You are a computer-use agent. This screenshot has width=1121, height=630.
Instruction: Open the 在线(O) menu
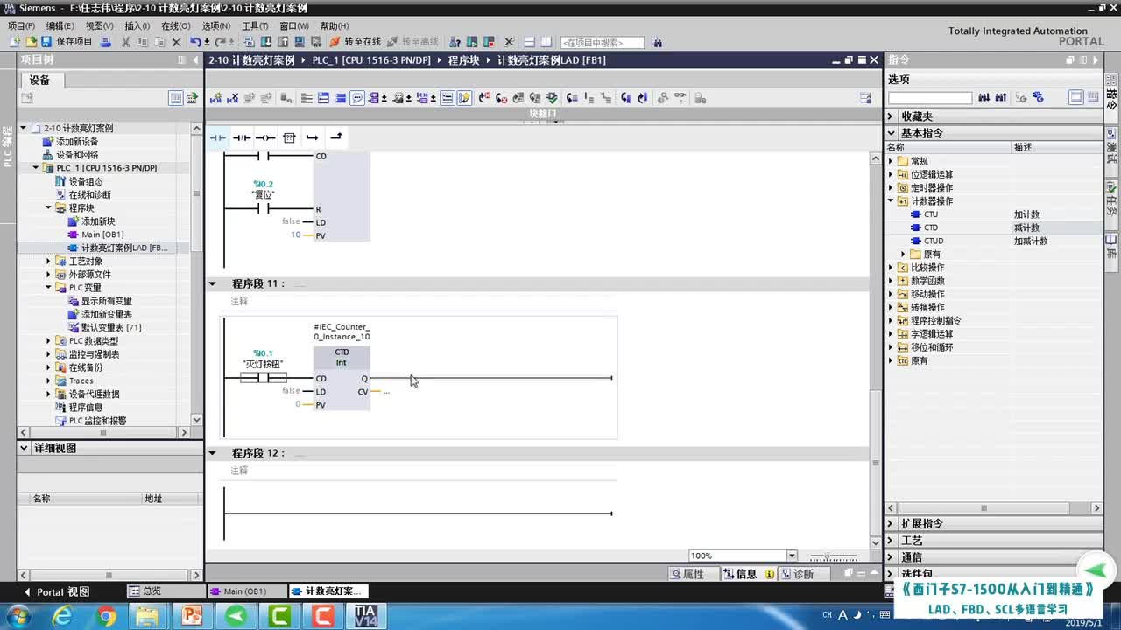175,26
